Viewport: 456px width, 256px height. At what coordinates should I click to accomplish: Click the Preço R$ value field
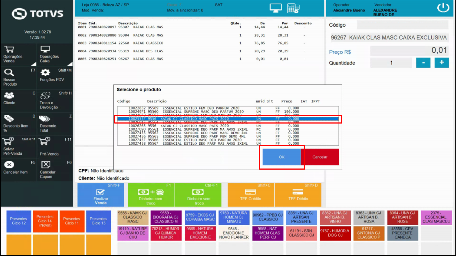click(x=410, y=51)
